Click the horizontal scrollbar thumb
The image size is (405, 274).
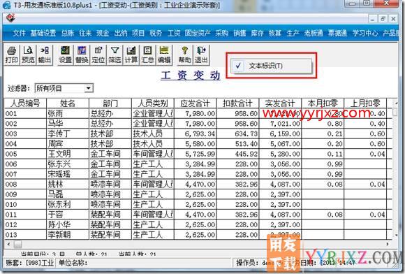18,244
